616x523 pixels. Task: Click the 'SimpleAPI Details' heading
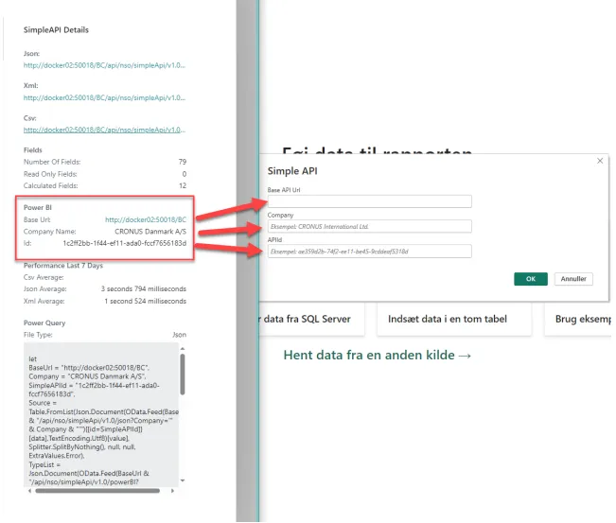pos(56,30)
